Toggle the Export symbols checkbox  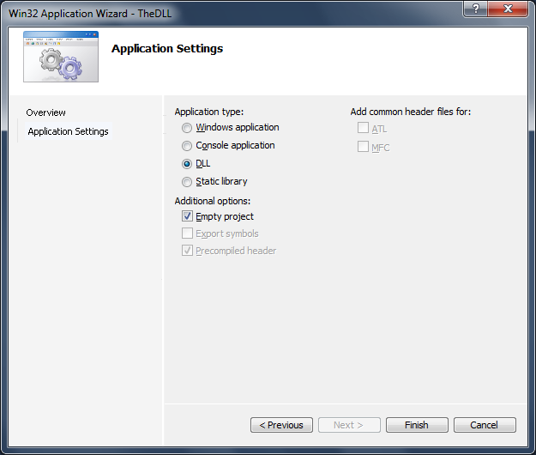tap(187, 234)
